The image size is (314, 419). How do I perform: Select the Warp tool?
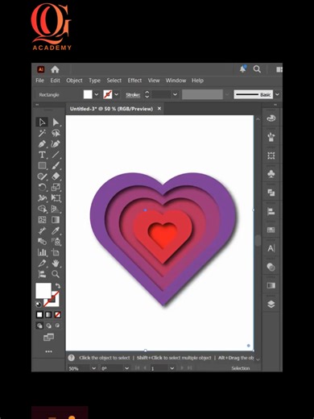coord(42,198)
